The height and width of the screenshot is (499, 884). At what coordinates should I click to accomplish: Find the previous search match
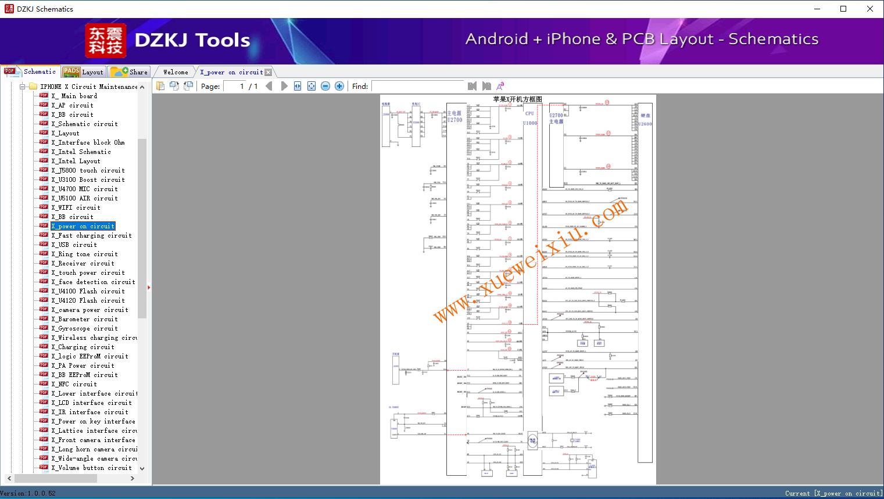point(472,86)
